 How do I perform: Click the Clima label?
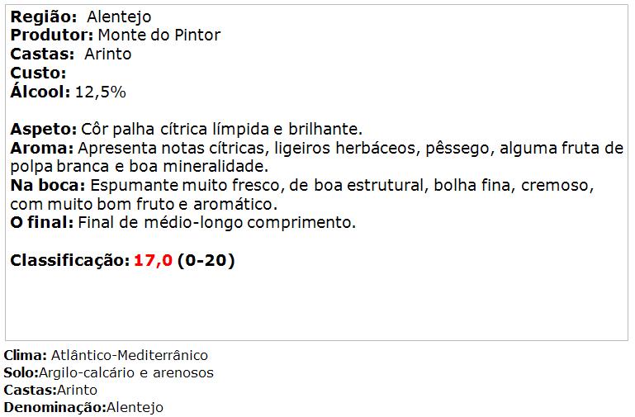(x=26, y=355)
